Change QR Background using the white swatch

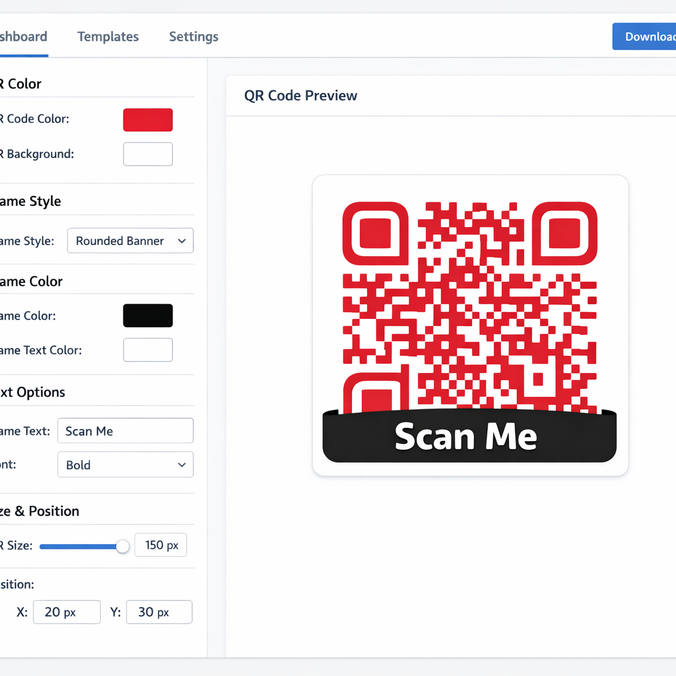[147, 154]
